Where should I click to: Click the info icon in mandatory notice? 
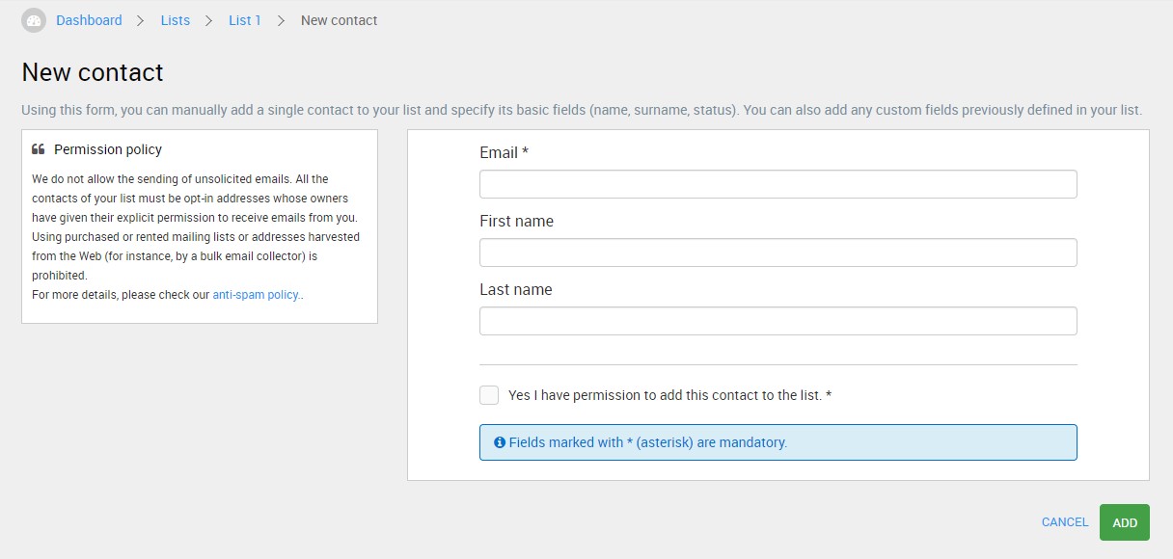(x=500, y=442)
